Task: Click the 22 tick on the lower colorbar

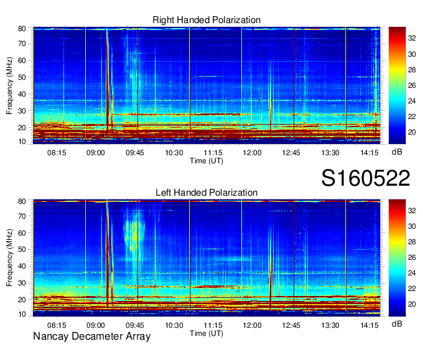Action: click(x=412, y=289)
